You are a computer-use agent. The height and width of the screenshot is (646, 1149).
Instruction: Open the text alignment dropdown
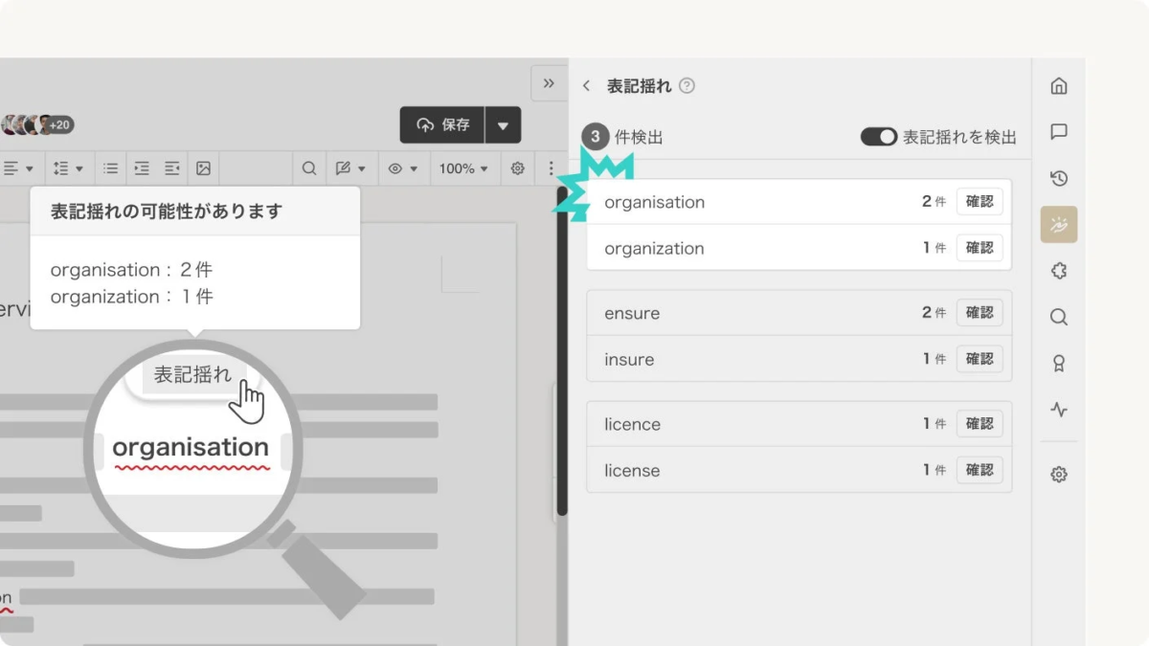pos(19,168)
